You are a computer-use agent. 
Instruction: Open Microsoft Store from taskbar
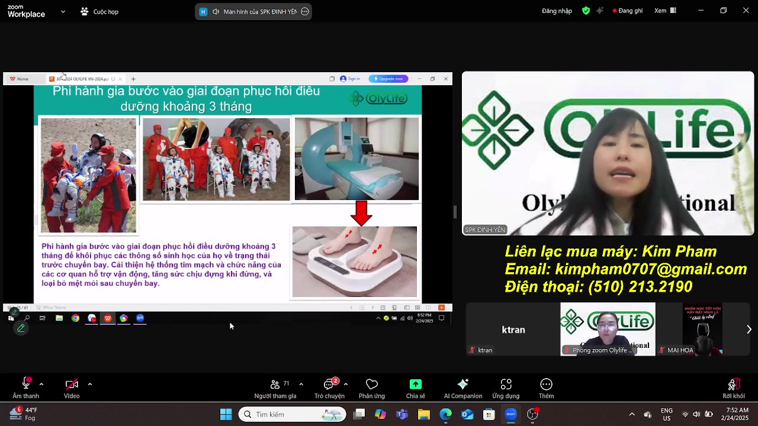489,414
